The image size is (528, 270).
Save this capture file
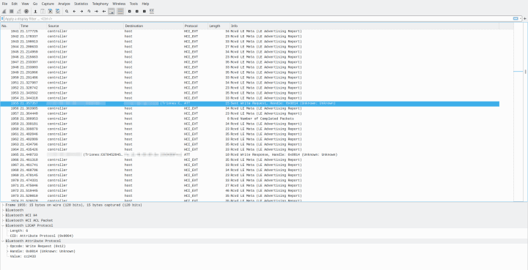[x=43, y=12]
